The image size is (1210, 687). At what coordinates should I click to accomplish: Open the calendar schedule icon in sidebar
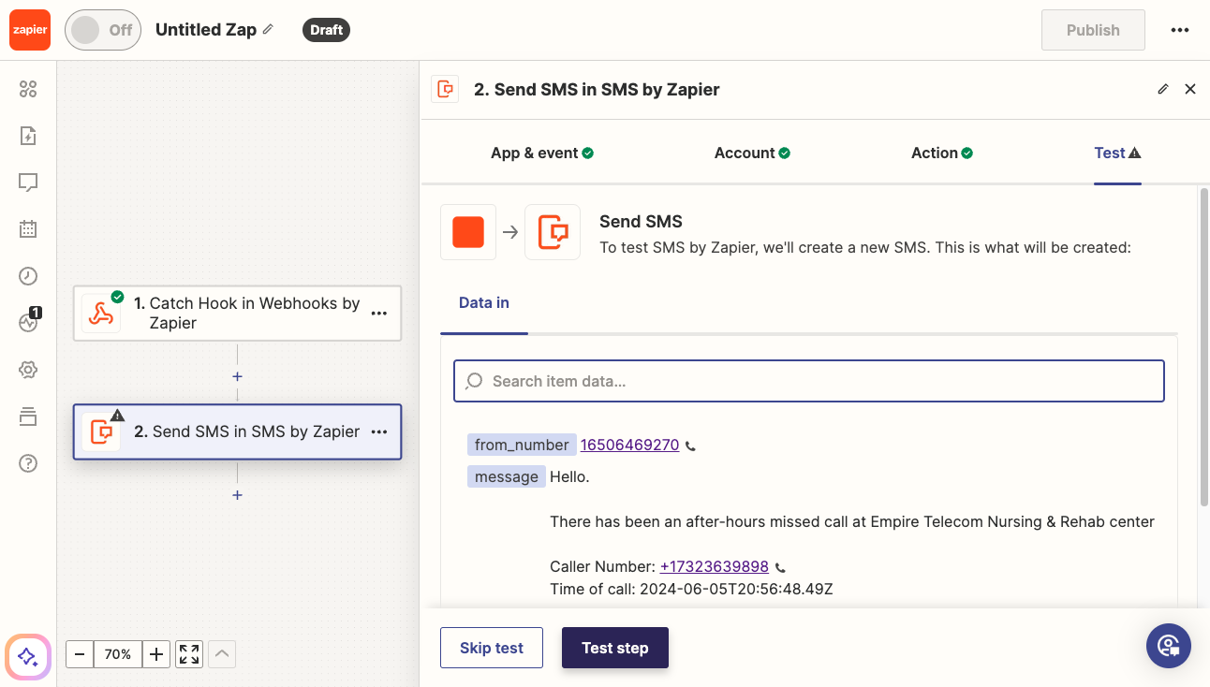(28, 228)
